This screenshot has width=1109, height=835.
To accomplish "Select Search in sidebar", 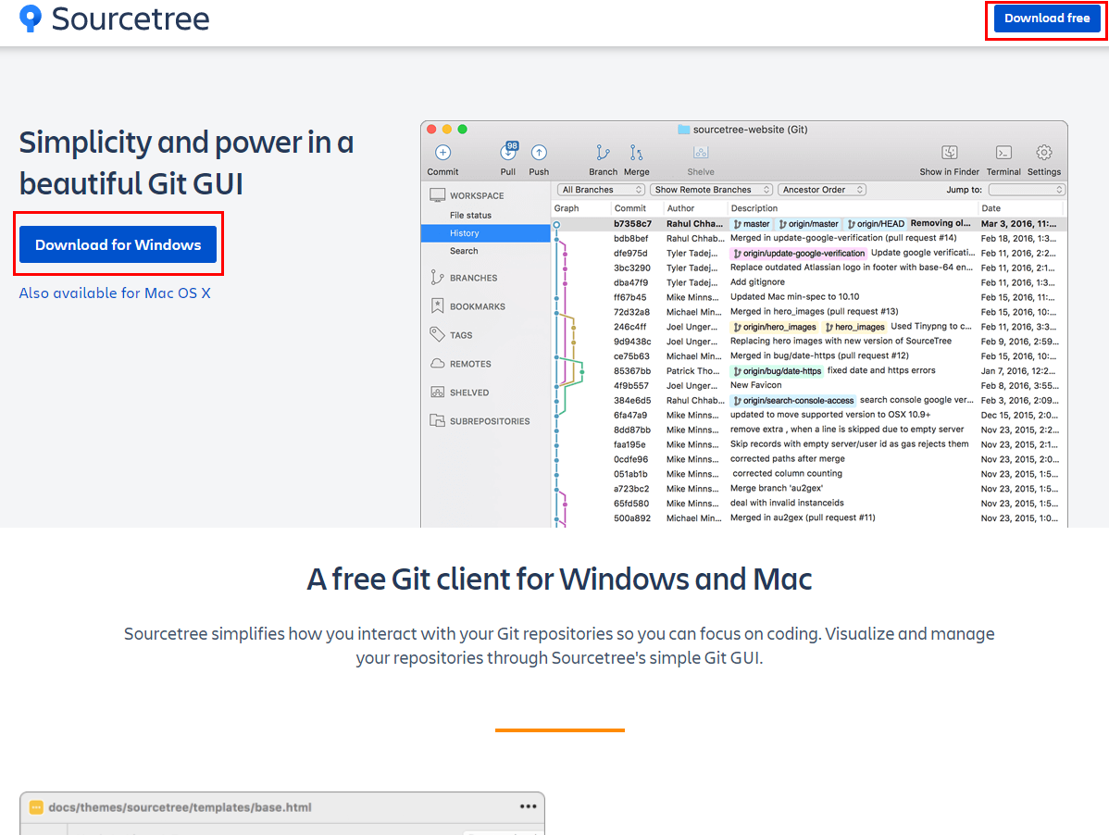I will click(464, 251).
